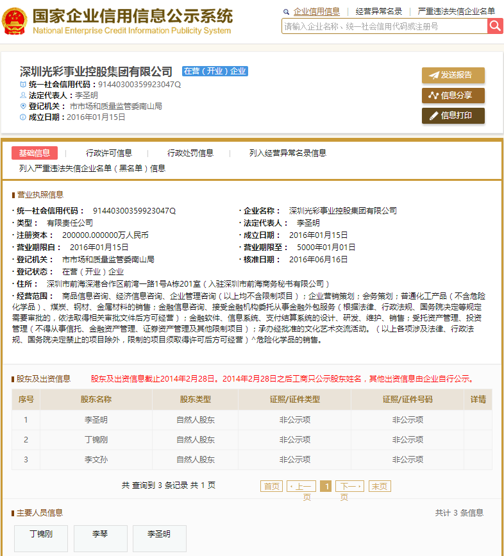Click the 李圣明 personnel card
Screen dimensions: 504x556
159,538
